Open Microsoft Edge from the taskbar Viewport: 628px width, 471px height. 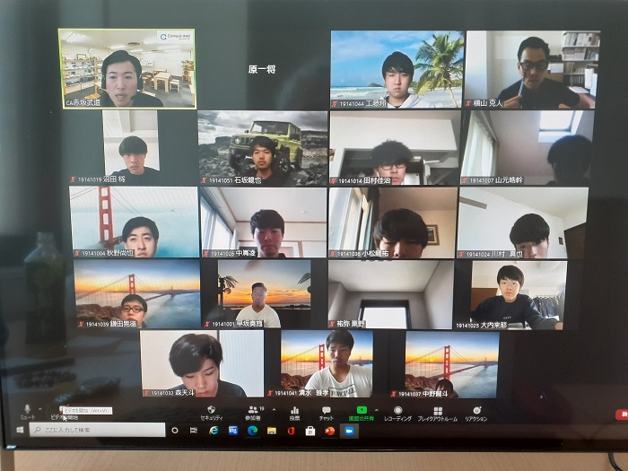(252, 431)
